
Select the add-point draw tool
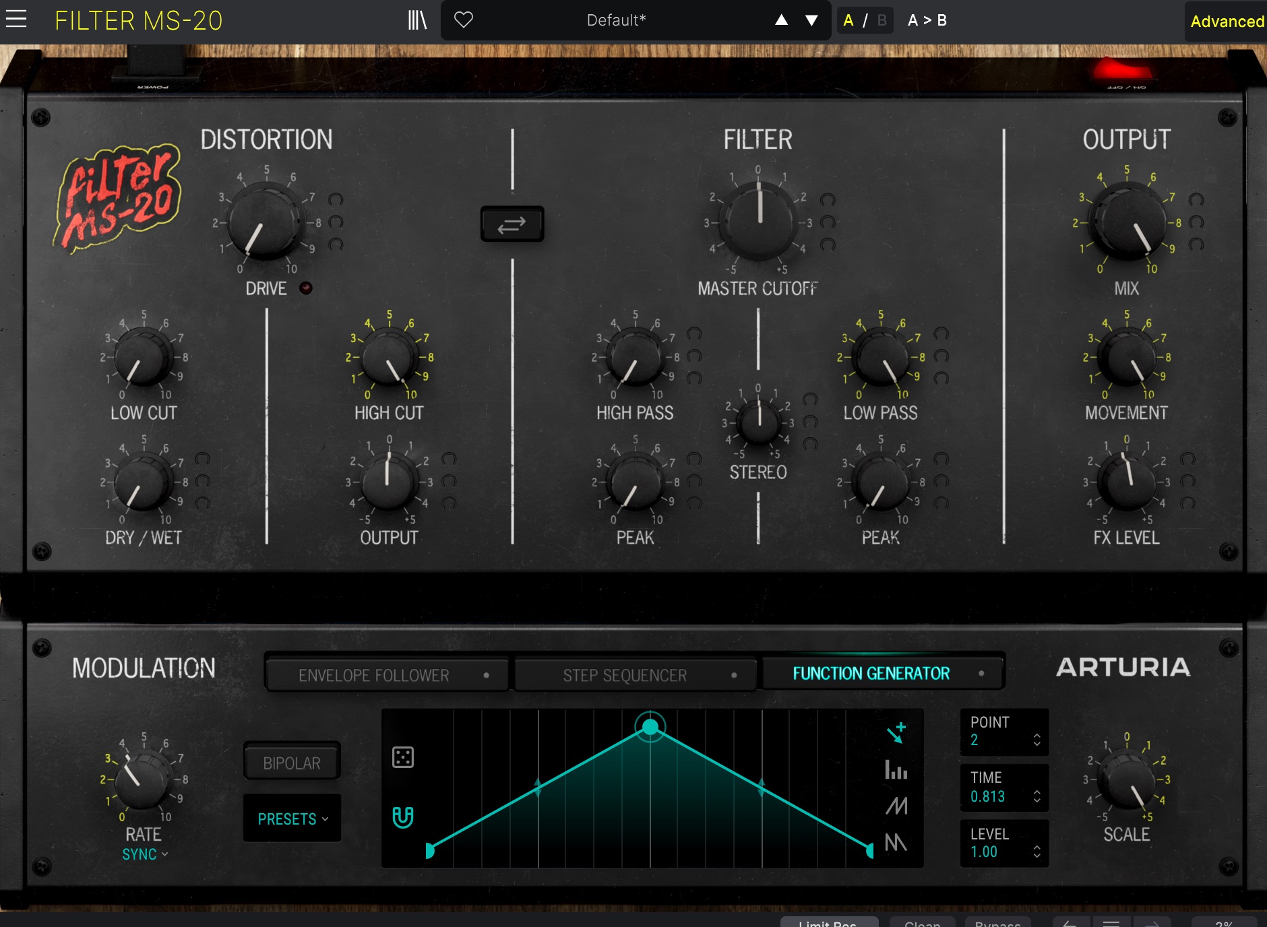coord(896,732)
